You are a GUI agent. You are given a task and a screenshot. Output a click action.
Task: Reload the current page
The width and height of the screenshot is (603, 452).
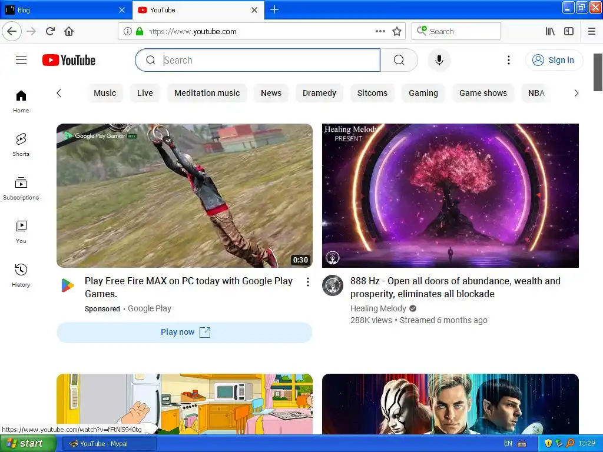click(51, 31)
